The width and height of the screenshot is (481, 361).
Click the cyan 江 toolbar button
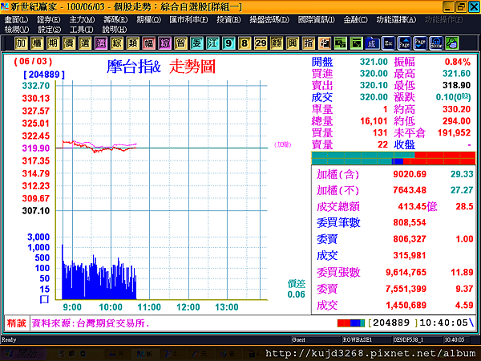pos(212,43)
